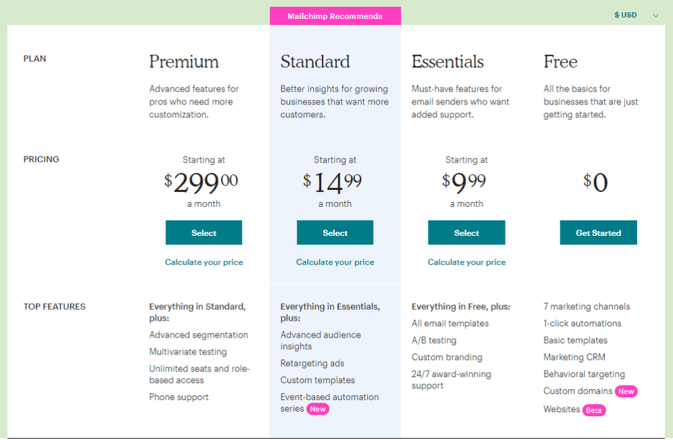The height and width of the screenshot is (440, 673).
Task: Click the Beta badge next to Websites
Action: (594, 410)
